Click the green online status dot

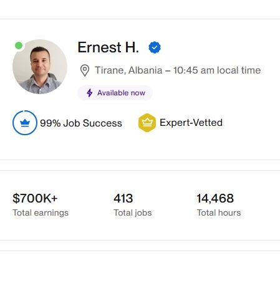coord(19,45)
